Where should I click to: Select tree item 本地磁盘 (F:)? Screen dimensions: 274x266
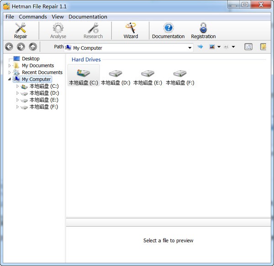click(44, 106)
